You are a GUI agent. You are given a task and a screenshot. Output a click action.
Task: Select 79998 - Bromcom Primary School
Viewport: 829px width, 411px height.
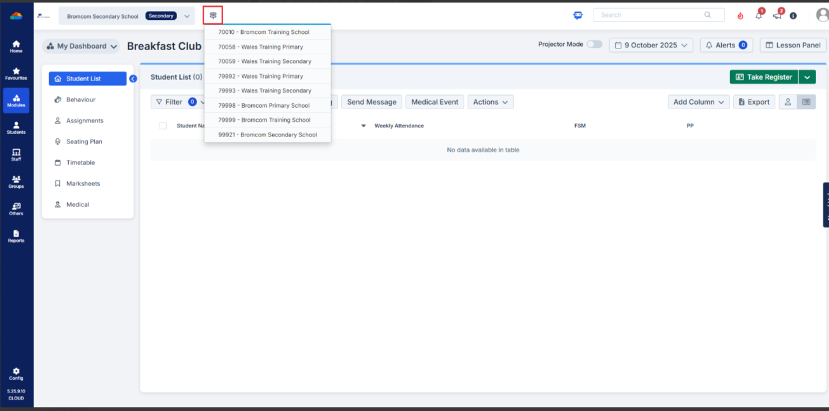click(264, 106)
